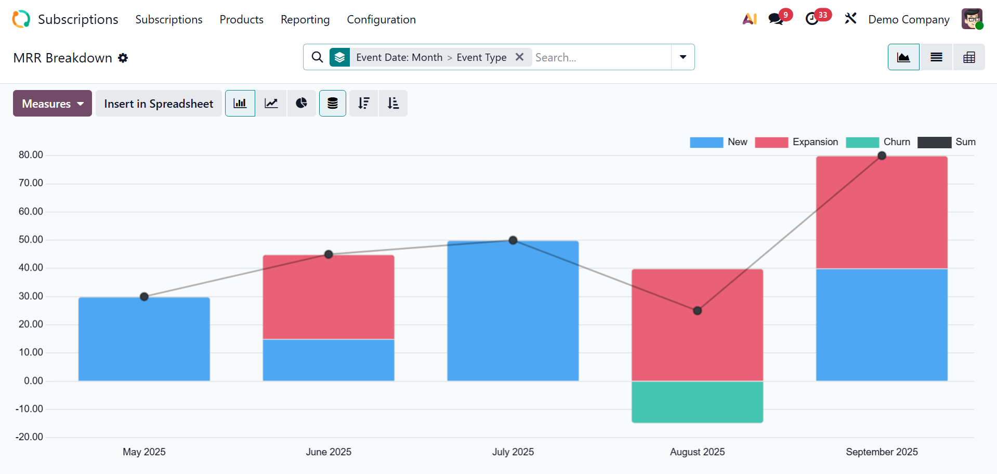The width and height of the screenshot is (997, 474).
Task: Switch to list view
Action: click(x=936, y=57)
